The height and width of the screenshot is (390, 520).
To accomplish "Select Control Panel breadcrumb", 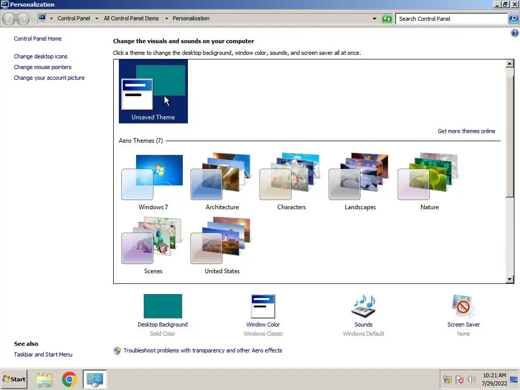I will (74, 18).
